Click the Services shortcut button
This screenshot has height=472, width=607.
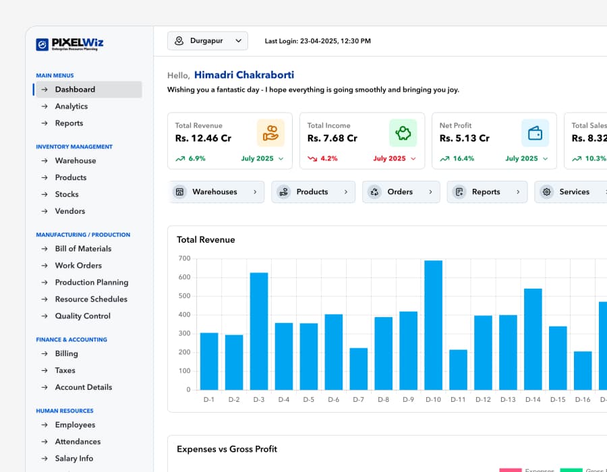coord(571,192)
